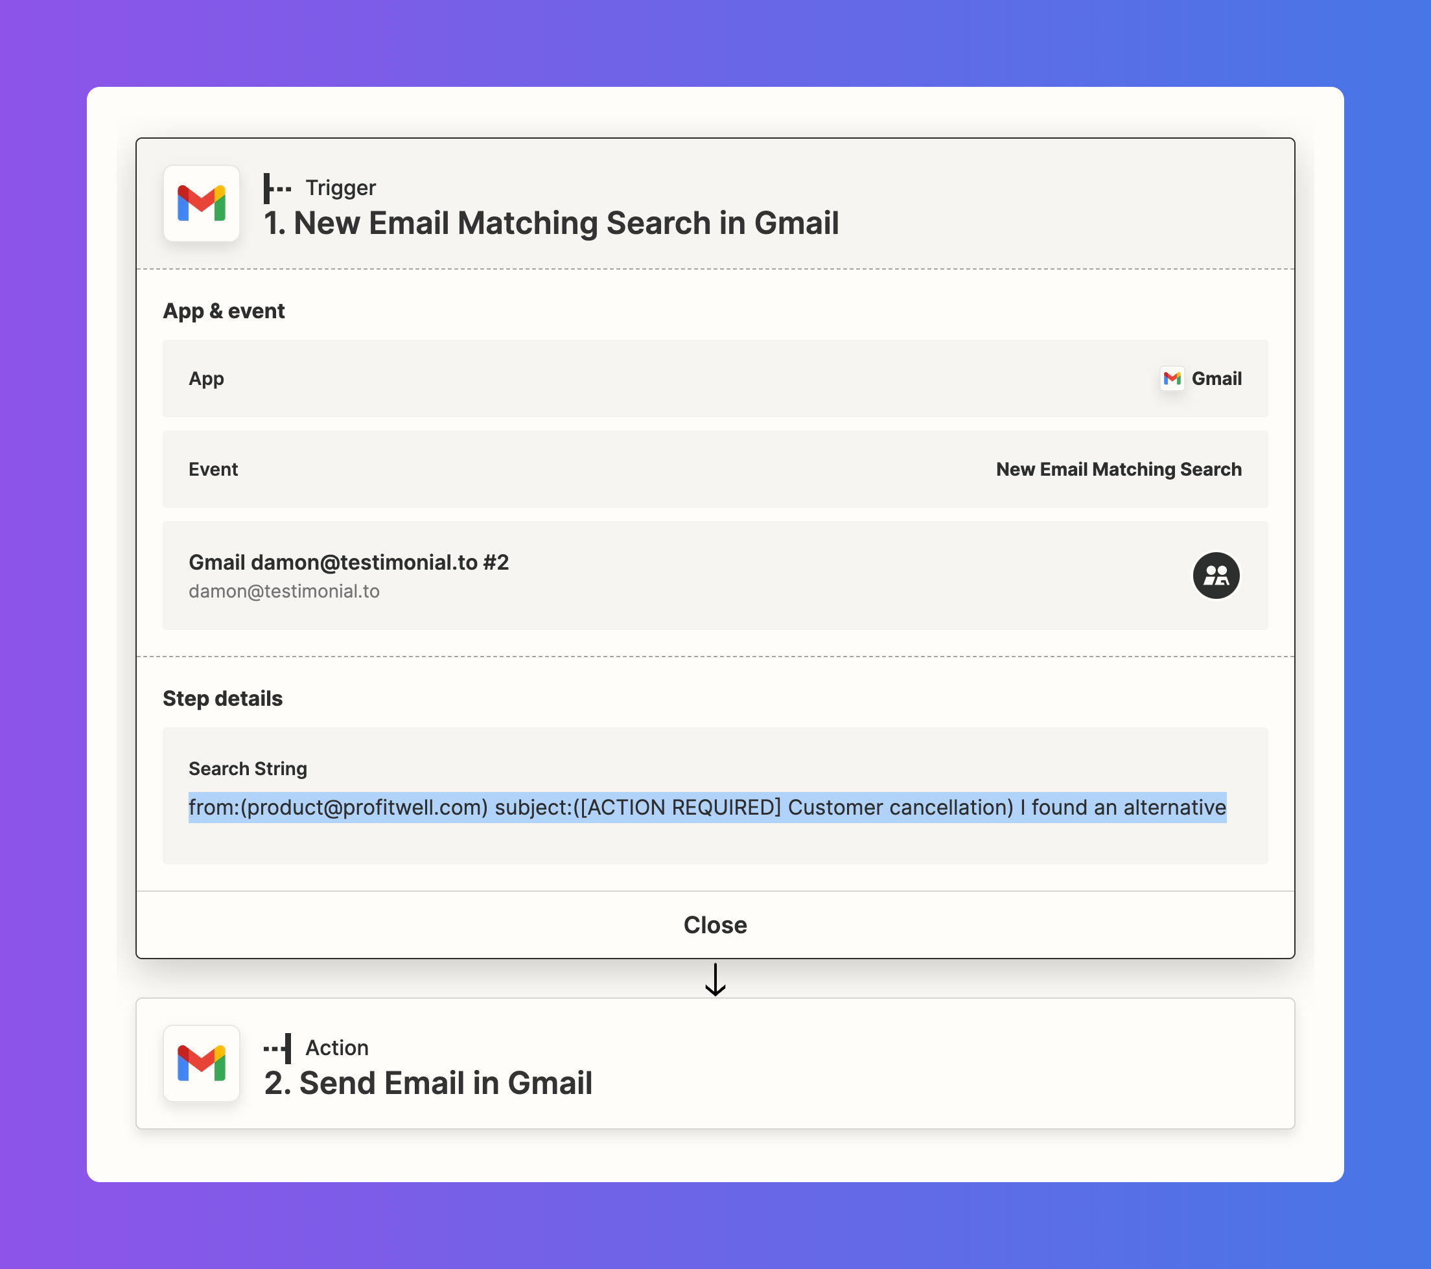Image resolution: width=1431 pixels, height=1269 pixels.
Task: Click the Gmail icon in Action step
Action: [x=201, y=1063]
